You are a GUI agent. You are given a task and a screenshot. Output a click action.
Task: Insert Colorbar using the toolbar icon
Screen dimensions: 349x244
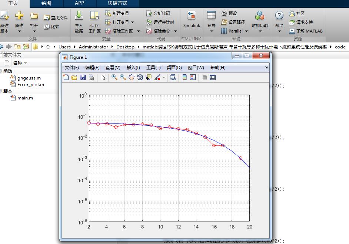point(185,77)
